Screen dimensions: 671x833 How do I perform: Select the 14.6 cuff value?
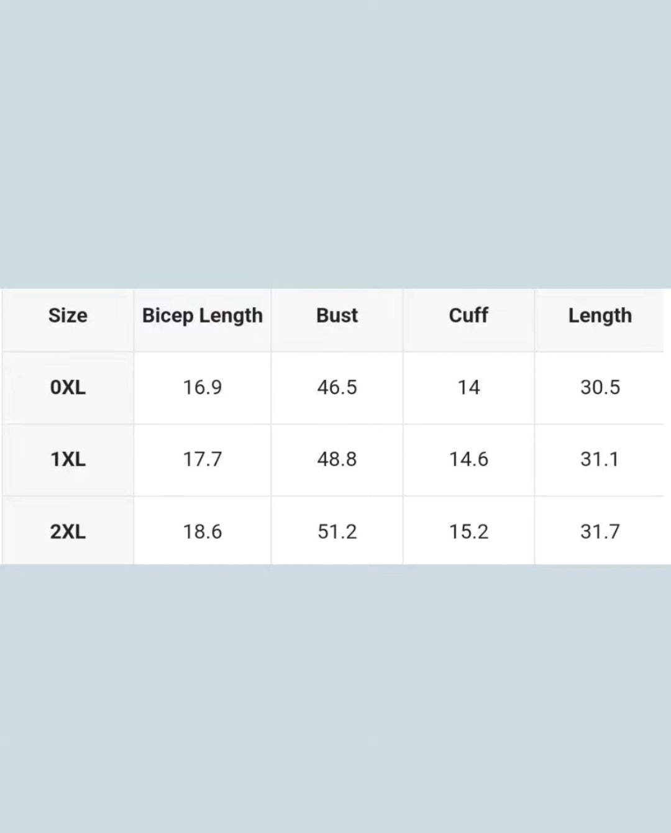(468, 460)
